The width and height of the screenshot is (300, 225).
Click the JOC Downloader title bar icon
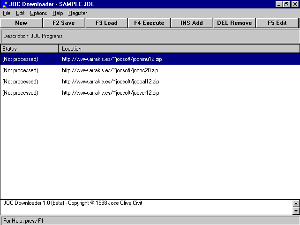pos(5,4)
